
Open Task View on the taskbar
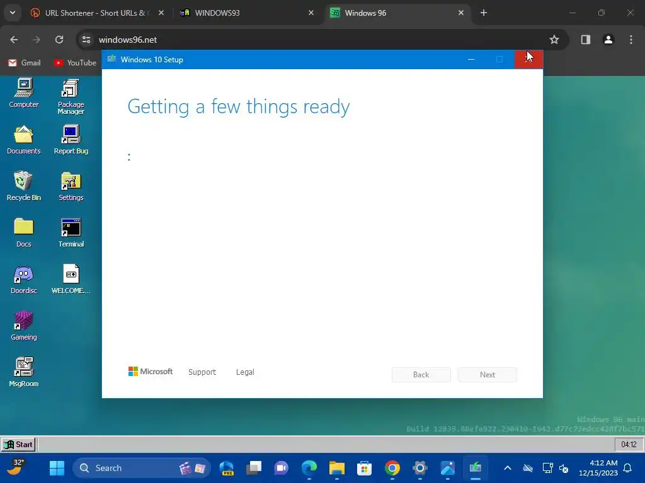(254, 468)
